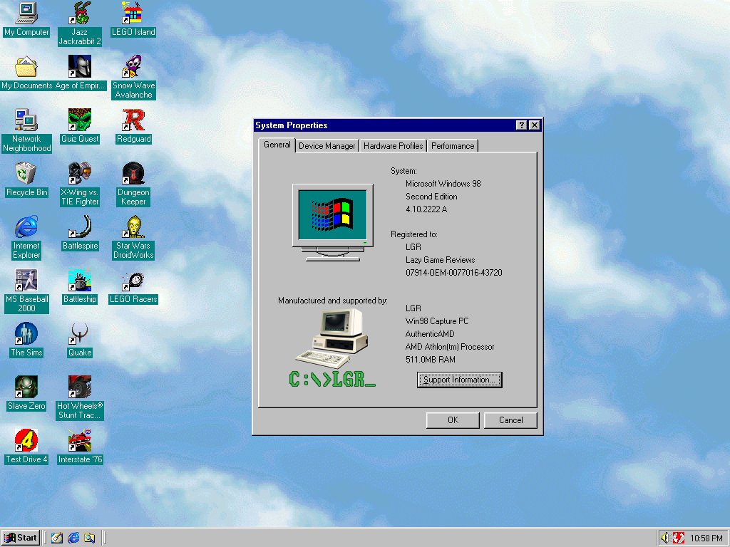Viewport: 730px width, 547px height.
Task: Close System Properties with X button
Action: pyautogui.click(x=535, y=125)
